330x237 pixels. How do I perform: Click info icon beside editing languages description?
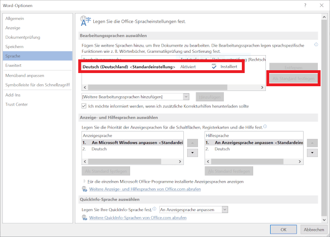tap(316, 45)
